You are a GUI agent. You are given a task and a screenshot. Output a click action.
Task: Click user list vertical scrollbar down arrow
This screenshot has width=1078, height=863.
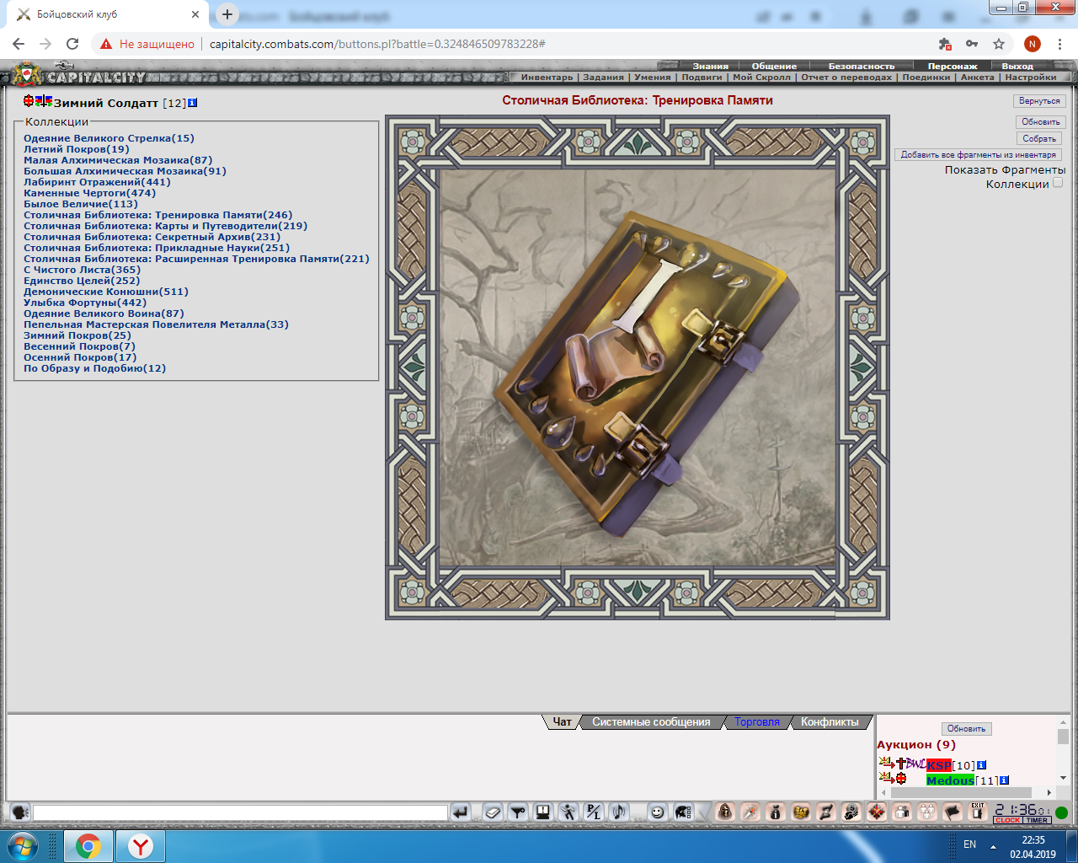click(x=1063, y=778)
